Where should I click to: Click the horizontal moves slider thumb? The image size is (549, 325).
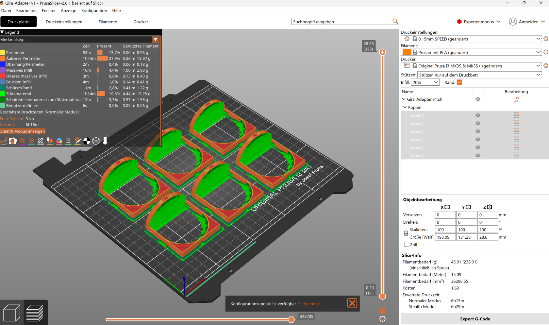tap(291, 319)
